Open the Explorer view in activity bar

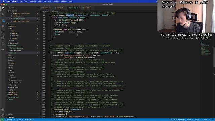(3, 9)
